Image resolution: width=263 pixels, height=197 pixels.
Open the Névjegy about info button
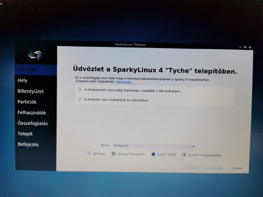click(96, 154)
